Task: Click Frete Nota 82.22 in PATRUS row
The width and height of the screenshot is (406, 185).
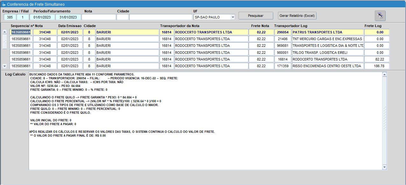Action: tap(261, 32)
